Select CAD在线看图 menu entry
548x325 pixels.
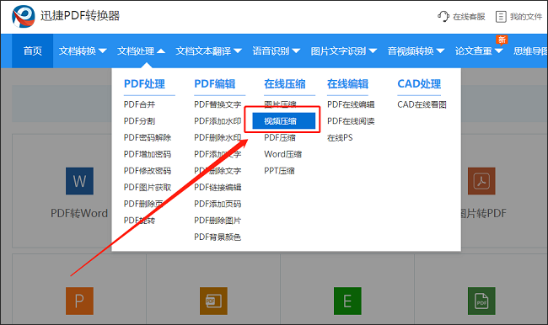point(422,104)
